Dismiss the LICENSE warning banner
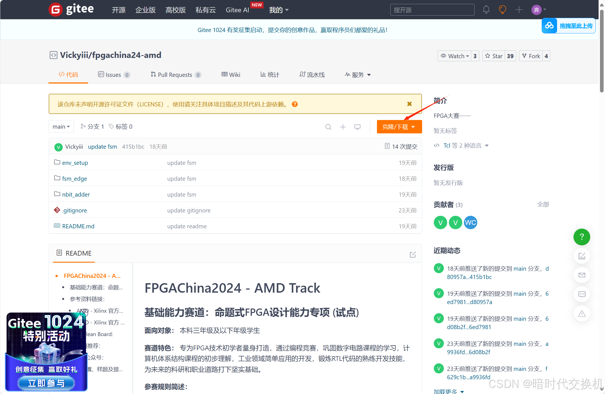The image size is (605, 394). tap(409, 104)
